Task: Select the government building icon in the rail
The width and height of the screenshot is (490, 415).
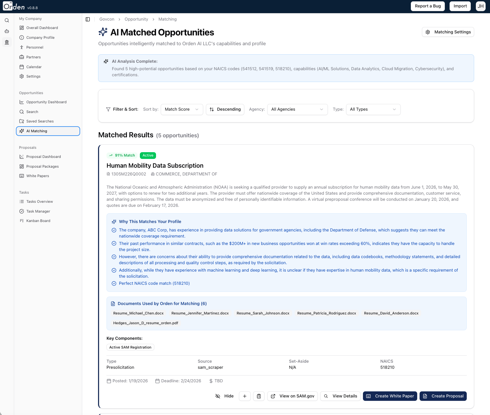Action: tap(7, 42)
